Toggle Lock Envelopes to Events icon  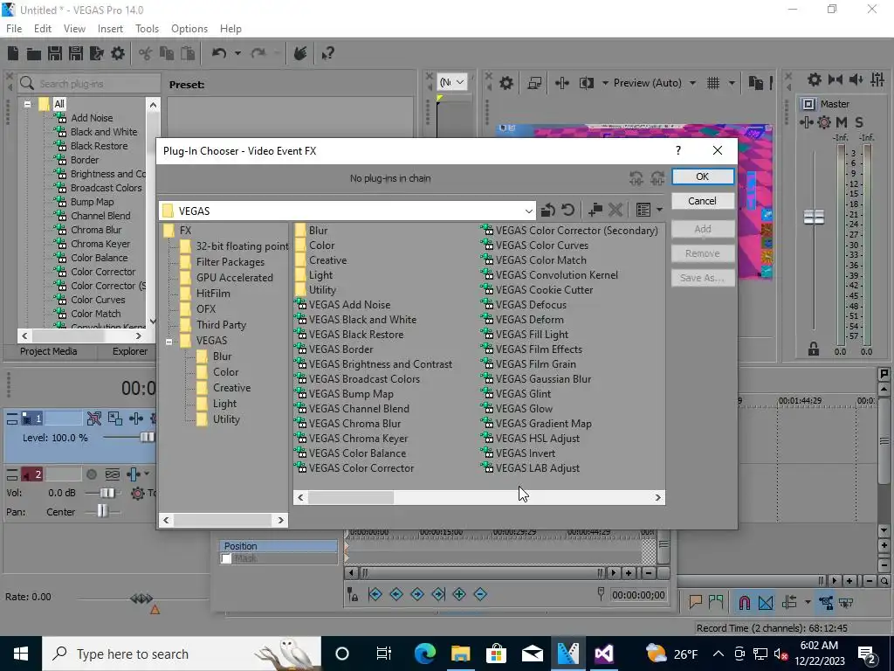(x=826, y=602)
